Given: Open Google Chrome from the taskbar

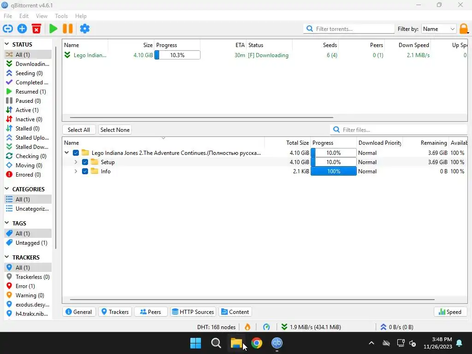Looking at the screenshot, I should [x=256, y=343].
